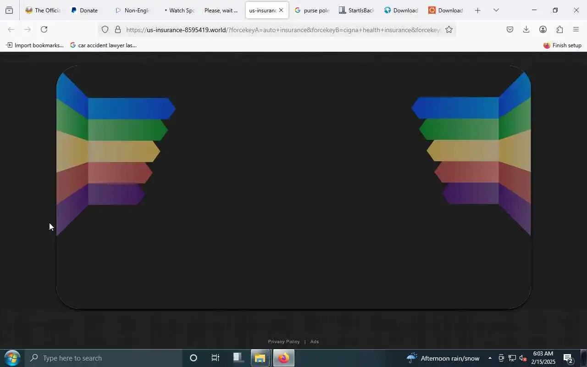Screen dimensions: 587x367
Task: Go back to previous page
Action: (x=11, y=29)
